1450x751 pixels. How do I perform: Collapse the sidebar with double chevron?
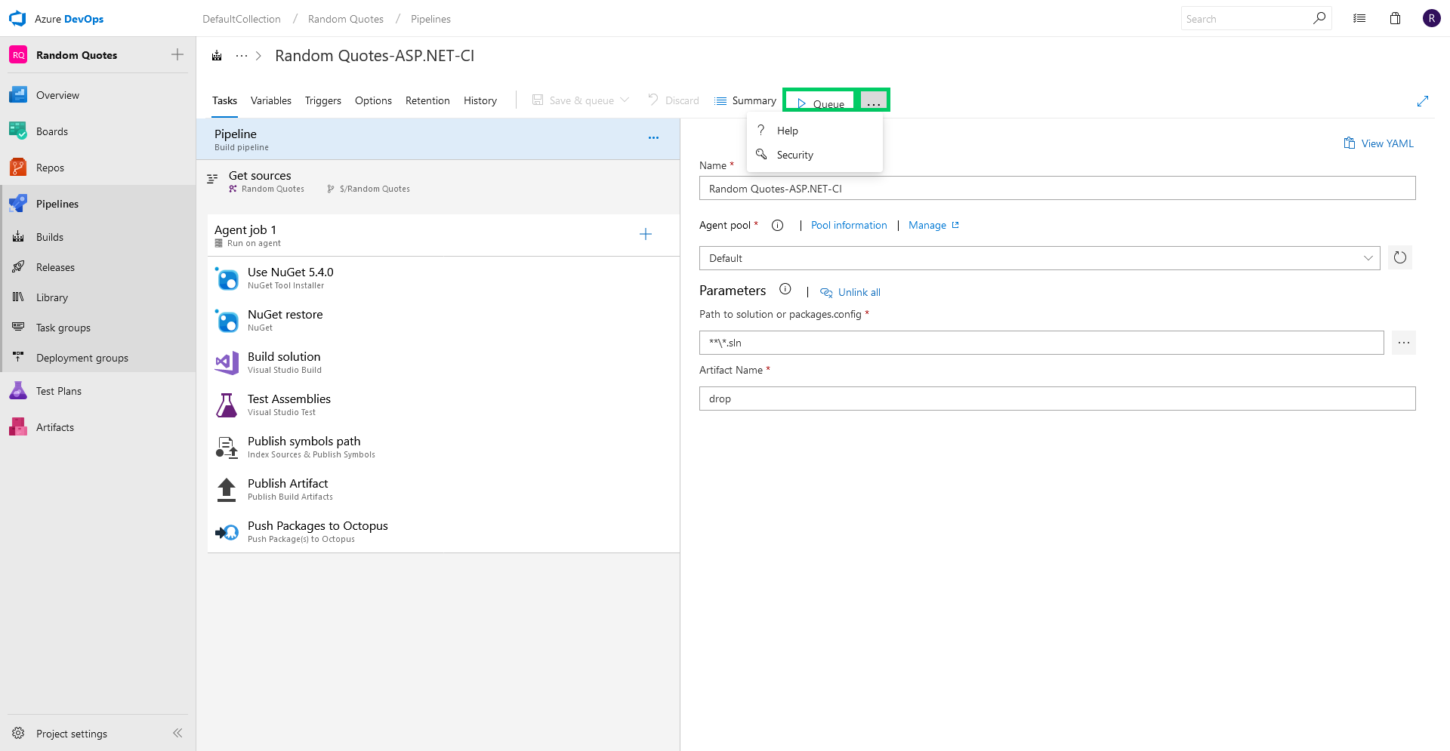[x=177, y=733]
